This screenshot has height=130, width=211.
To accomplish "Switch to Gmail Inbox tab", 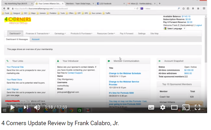I will [x=141, y=4].
